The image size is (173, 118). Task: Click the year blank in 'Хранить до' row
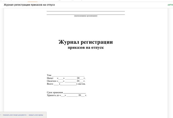[83, 96]
